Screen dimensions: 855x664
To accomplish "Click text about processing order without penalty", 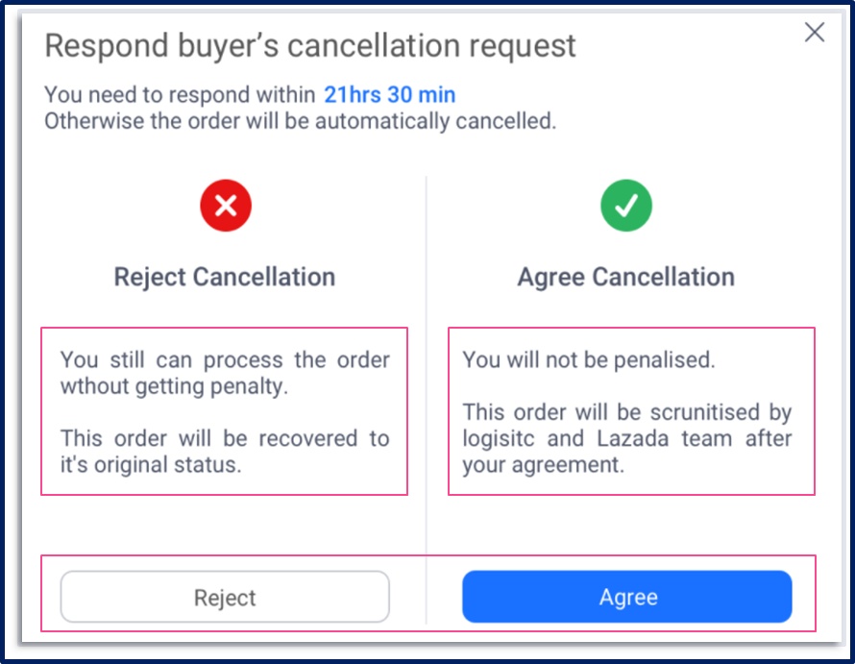I will [x=225, y=373].
